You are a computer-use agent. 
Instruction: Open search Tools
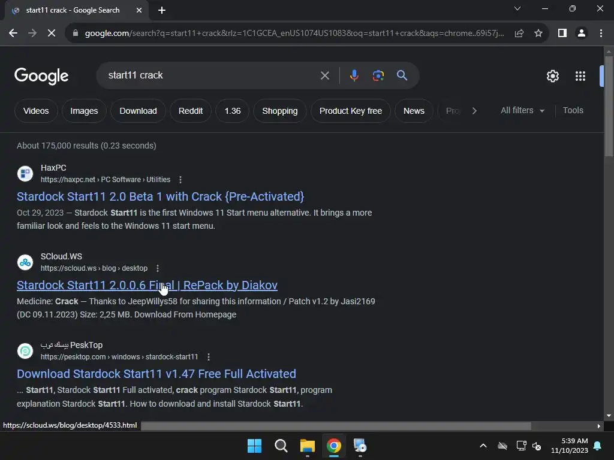(573, 111)
